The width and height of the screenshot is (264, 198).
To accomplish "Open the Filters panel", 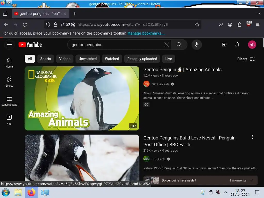I will (x=246, y=59).
